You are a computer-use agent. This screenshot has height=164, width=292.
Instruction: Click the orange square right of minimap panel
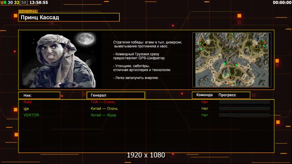[277, 61]
